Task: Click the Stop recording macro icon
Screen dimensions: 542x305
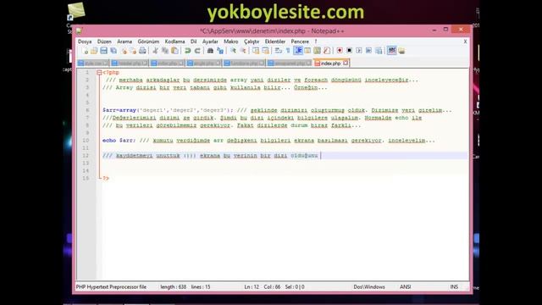Action: (x=349, y=51)
